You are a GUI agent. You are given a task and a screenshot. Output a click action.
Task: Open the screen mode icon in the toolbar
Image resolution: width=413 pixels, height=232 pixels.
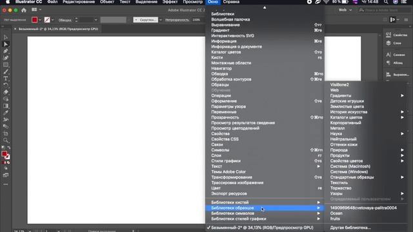pyautogui.click(x=6, y=175)
